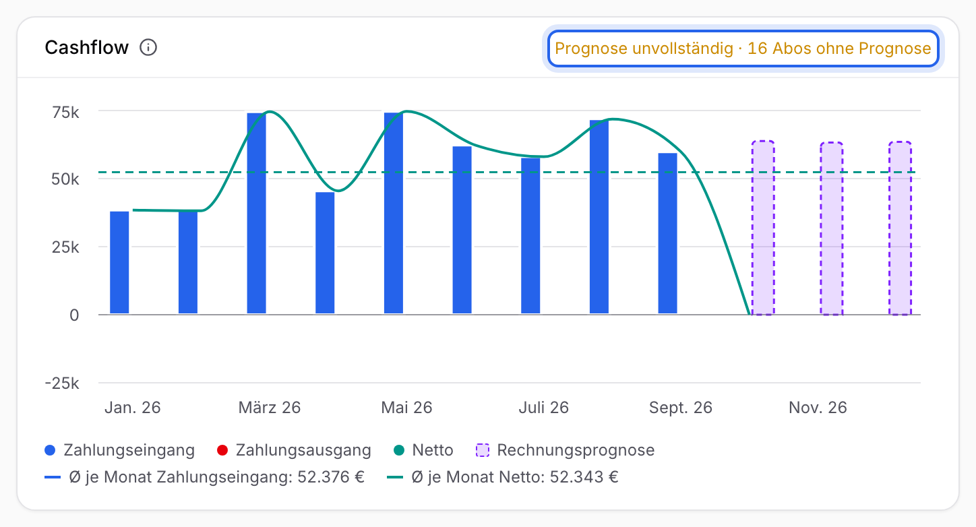This screenshot has width=976, height=527.
Task: Click the 'Sept. 26' x-axis label
Action: 681,408
